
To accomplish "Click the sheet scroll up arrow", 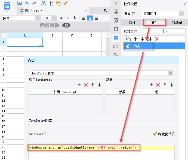I will [x=108, y=35].
